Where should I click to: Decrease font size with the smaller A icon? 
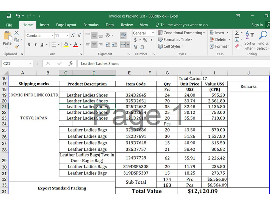(x=79, y=36)
